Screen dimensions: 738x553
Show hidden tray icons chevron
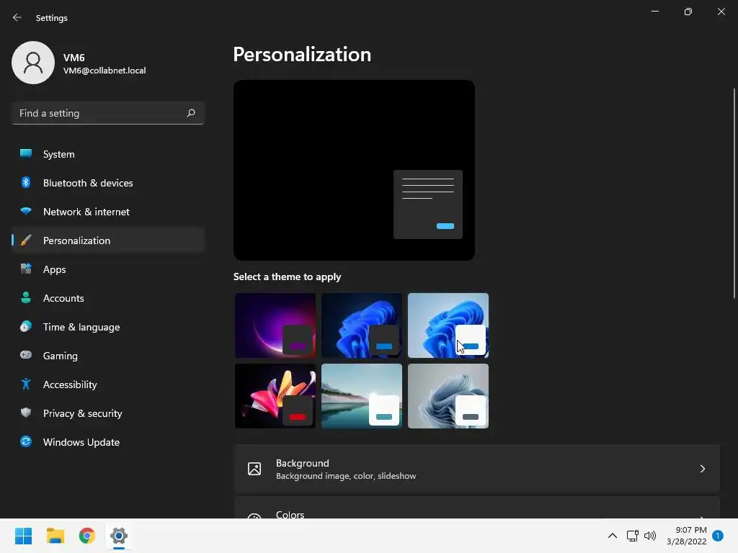point(613,536)
